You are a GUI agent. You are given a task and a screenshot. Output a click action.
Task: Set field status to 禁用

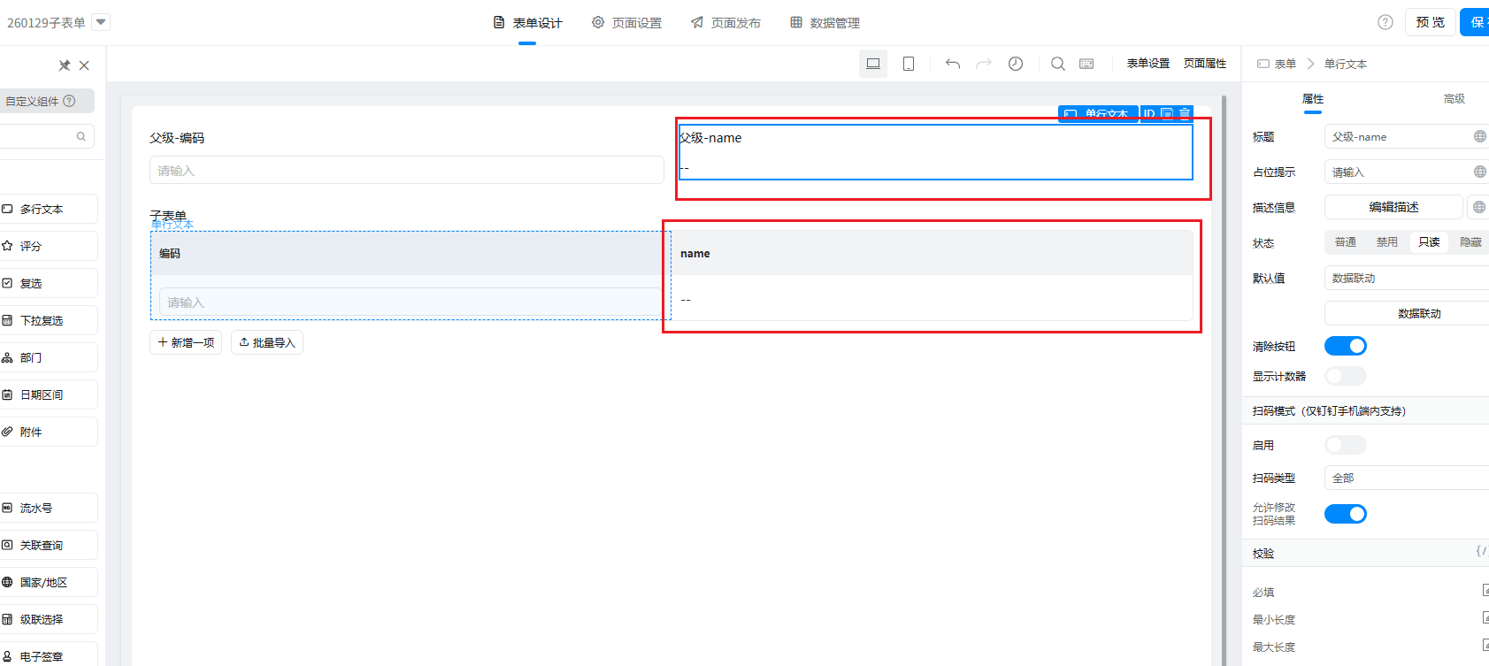point(1387,242)
